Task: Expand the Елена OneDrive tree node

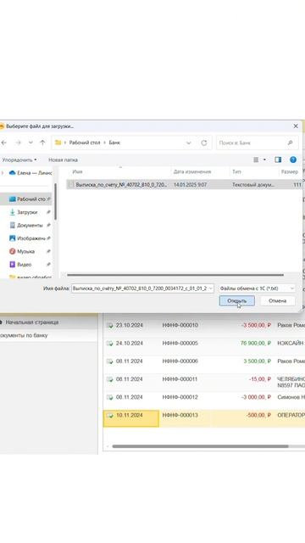Action: point(3,172)
